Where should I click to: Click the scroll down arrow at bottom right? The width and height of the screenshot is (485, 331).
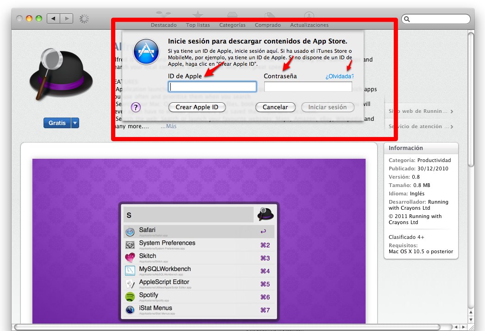[x=471, y=319]
